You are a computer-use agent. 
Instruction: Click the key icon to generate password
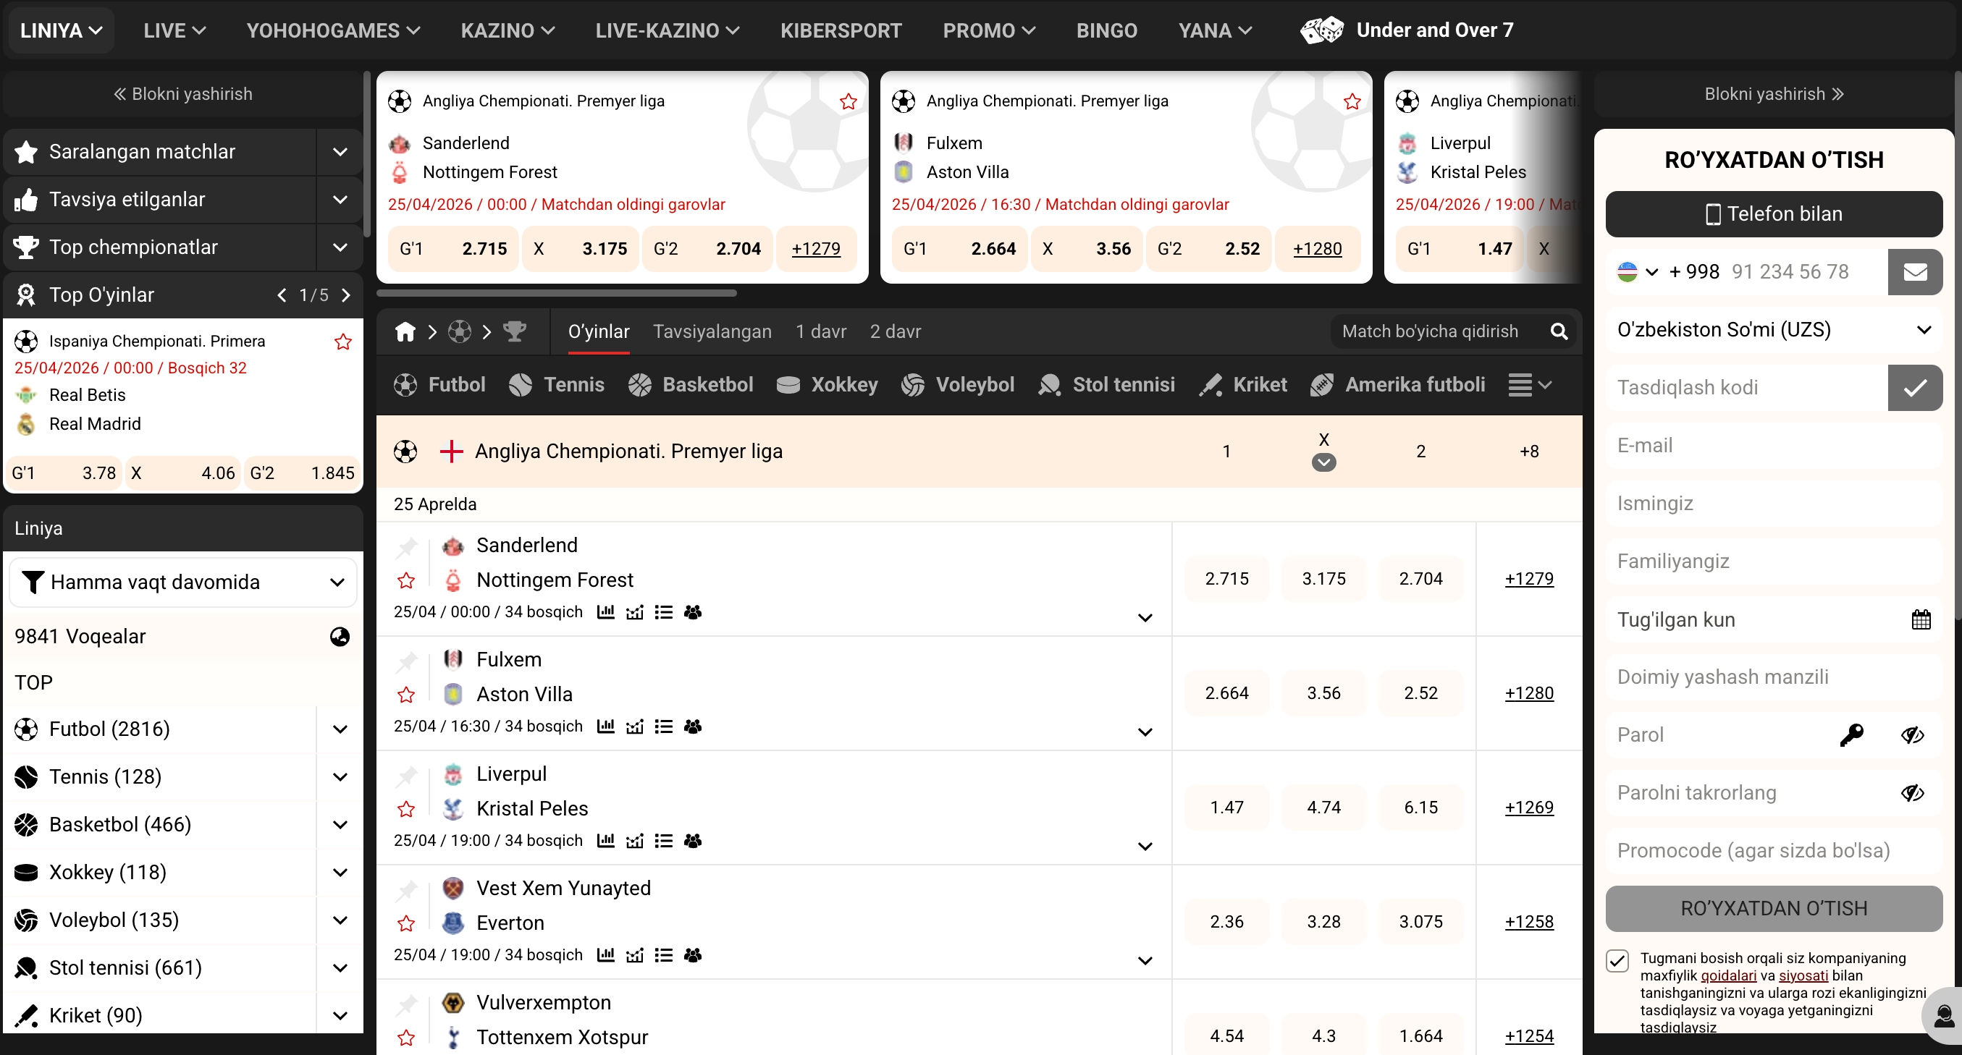1851,735
